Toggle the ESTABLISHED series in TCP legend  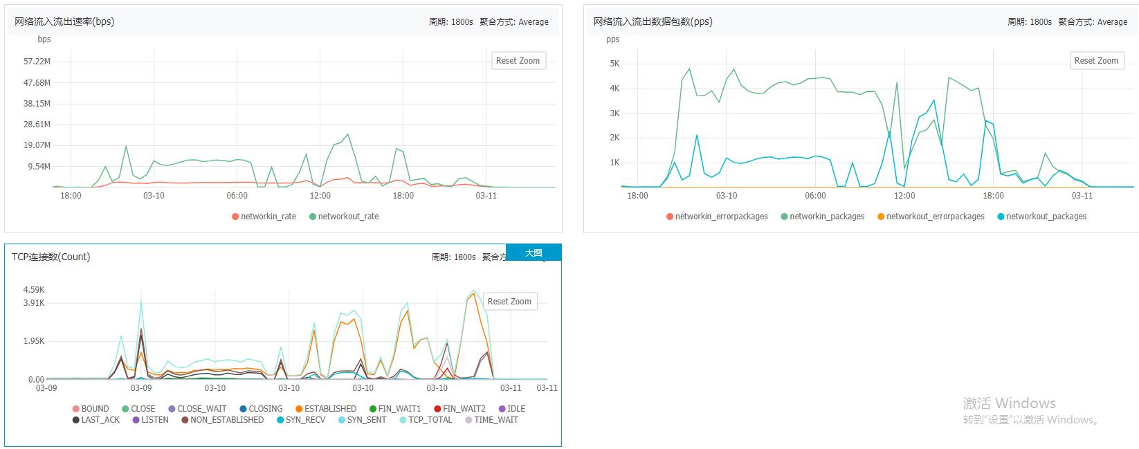pyautogui.click(x=326, y=409)
